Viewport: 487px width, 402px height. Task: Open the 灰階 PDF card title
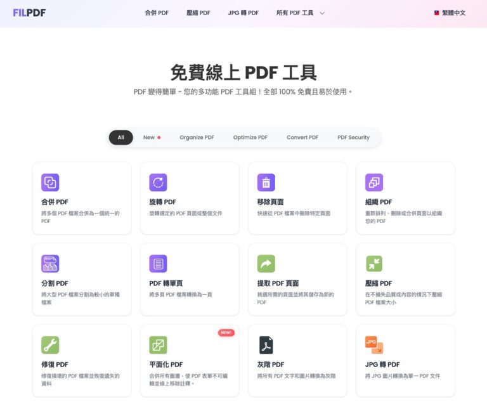pyautogui.click(x=271, y=365)
